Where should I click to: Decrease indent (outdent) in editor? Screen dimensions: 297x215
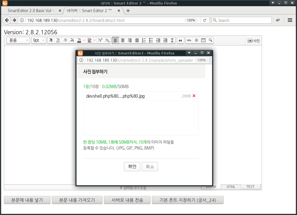click(x=158, y=40)
